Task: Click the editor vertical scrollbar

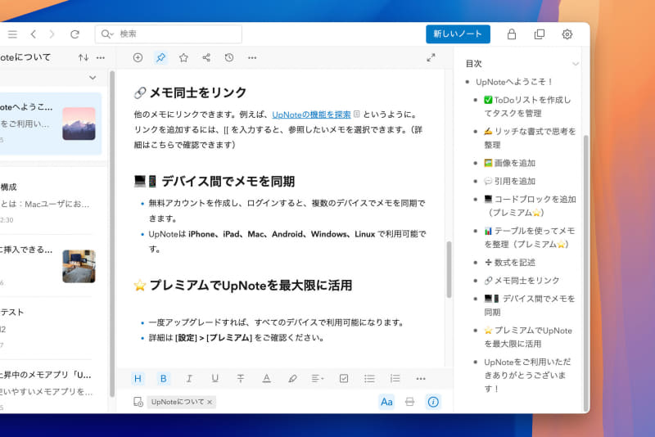Action: pyautogui.click(x=449, y=269)
